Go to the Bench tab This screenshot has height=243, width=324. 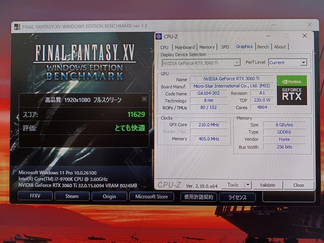point(263,47)
